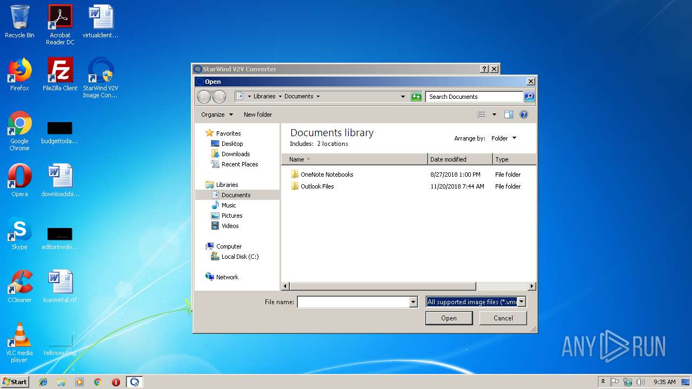Open dialog help with blue question icon

523,115
